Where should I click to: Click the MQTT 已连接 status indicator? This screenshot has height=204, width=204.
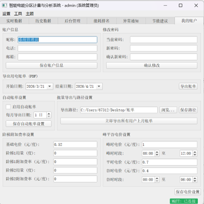[184, 201]
